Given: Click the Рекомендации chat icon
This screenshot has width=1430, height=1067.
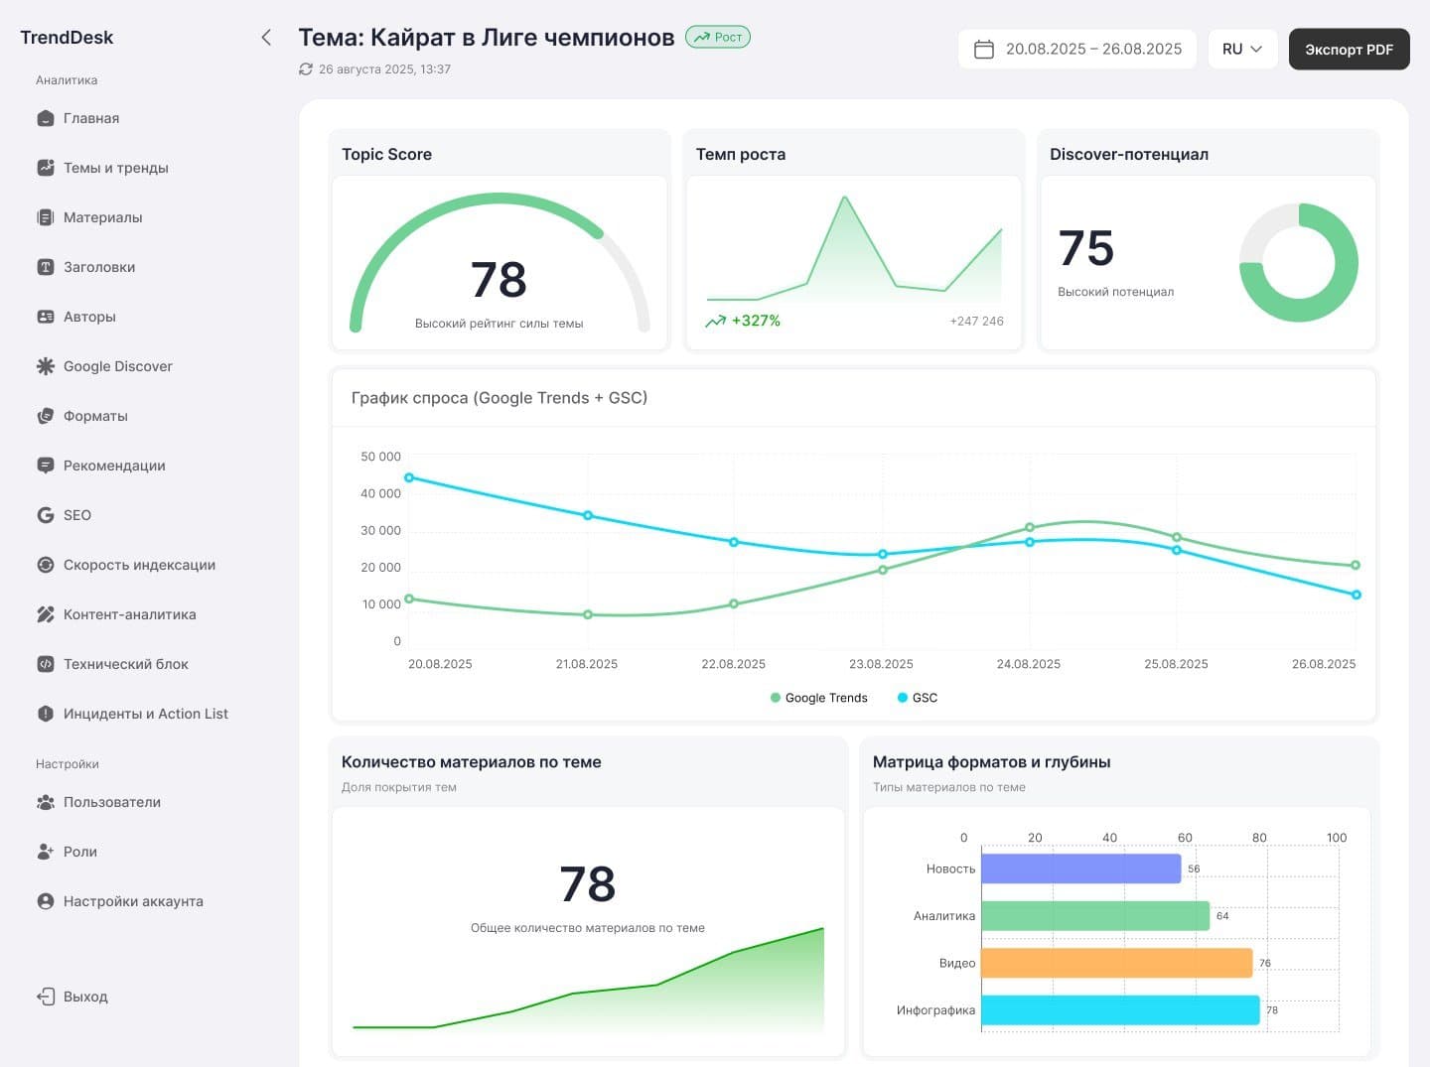Looking at the screenshot, I should 46,466.
